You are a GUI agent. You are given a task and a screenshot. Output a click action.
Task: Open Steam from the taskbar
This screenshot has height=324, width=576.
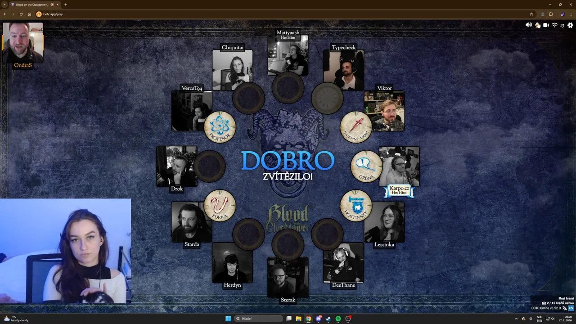(x=328, y=319)
